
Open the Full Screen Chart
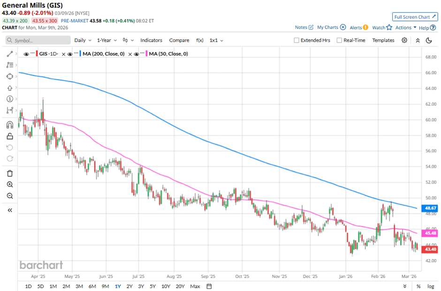tap(415, 17)
